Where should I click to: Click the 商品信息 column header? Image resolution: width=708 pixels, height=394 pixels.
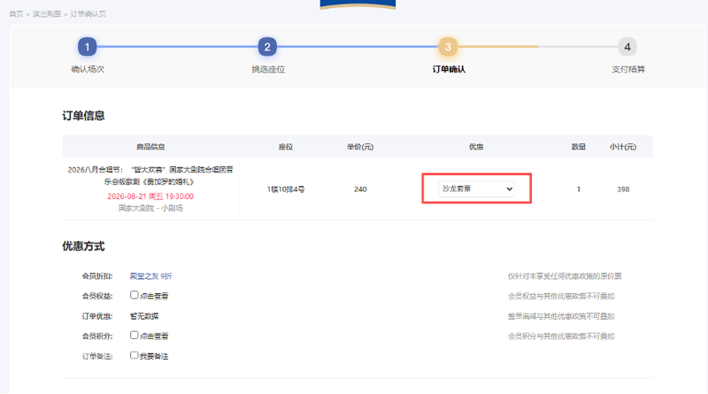(x=150, y=147)
